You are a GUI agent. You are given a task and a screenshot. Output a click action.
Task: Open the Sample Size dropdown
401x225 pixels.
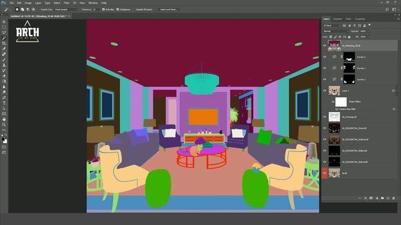coord(66,9)
